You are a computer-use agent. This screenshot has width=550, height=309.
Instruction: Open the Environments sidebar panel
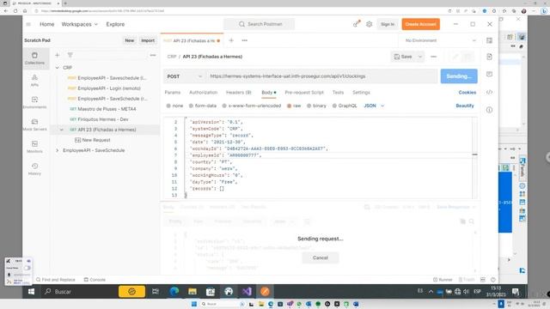[x=34, y=103]
